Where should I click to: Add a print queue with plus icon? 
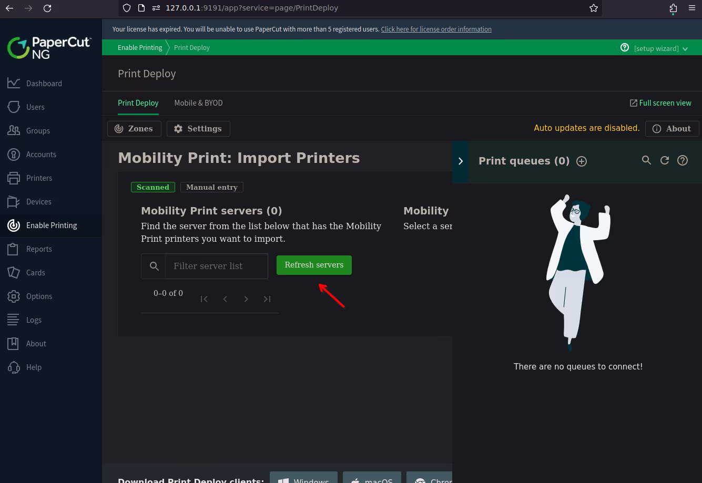582,161
